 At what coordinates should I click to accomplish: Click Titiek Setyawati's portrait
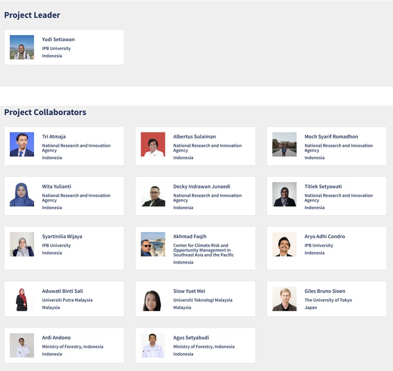coord(284,194)
